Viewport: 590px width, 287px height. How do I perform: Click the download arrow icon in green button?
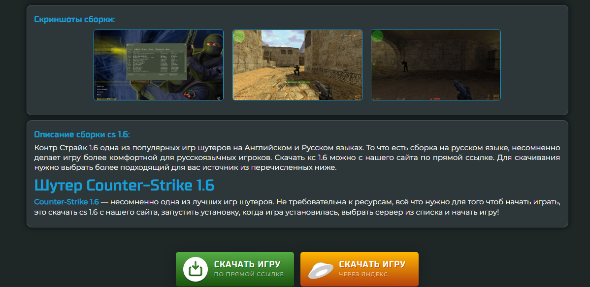pos(196,269)
